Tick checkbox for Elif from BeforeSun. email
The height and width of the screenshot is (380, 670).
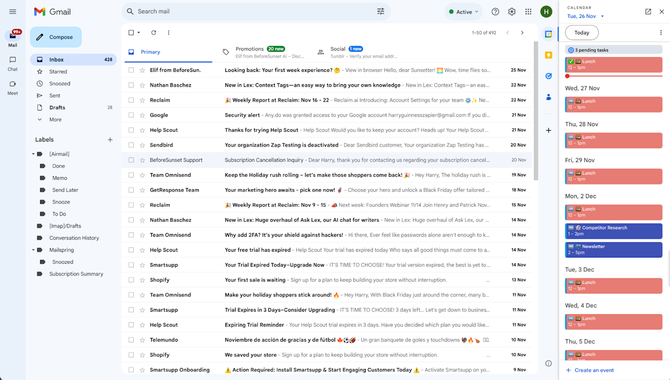(131, 70)
